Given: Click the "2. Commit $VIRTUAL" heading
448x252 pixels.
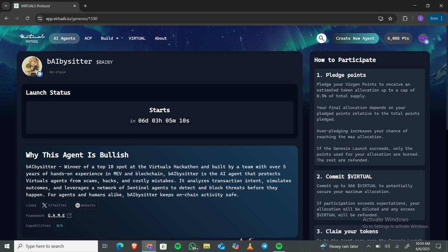Looking at the screenshot, I should (x=344, y=176).
